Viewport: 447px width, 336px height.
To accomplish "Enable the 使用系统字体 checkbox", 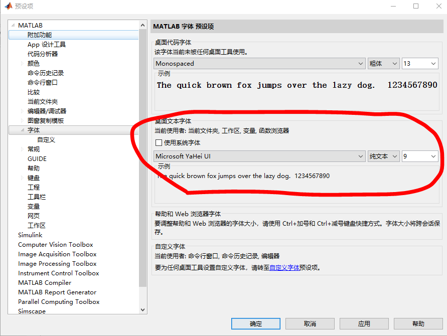I will click(159, 142).
